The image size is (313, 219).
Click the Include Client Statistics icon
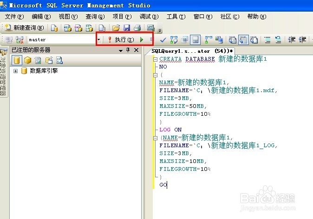point(219,40)
